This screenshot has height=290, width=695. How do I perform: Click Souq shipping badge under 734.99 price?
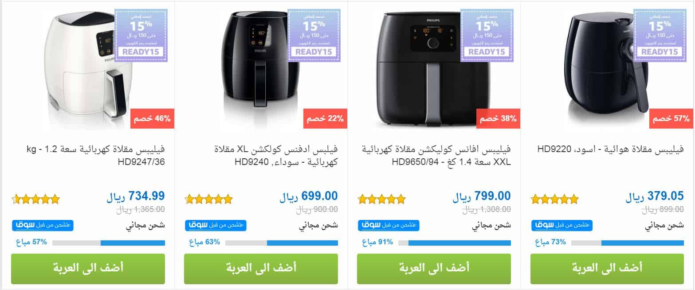point(43,225)
